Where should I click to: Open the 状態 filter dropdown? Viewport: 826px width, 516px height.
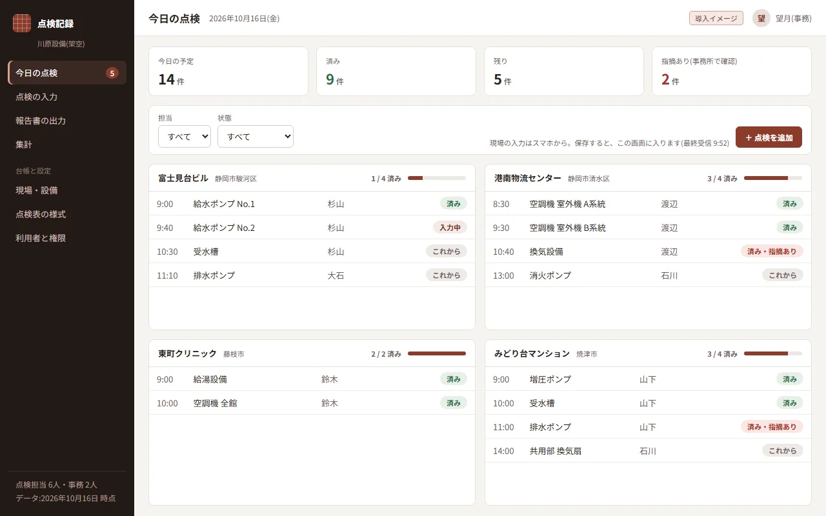pos(256,137)
